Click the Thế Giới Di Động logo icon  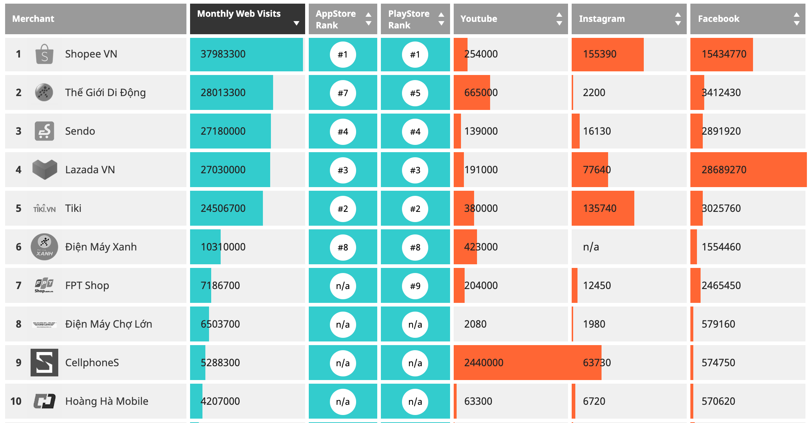pos(44,92)
